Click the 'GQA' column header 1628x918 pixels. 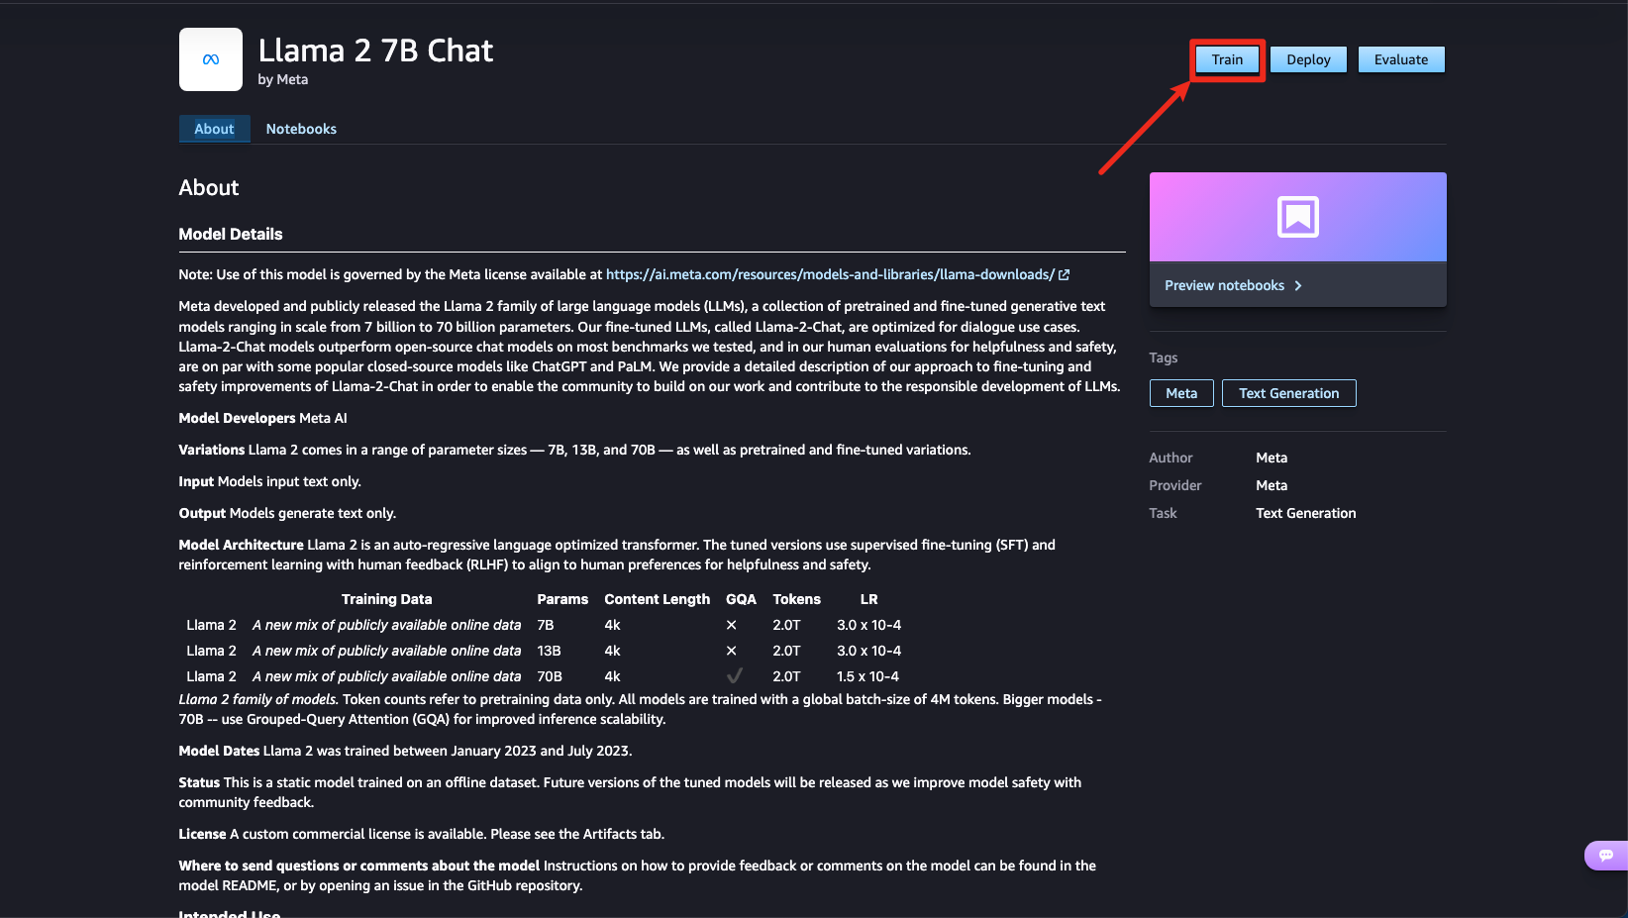[x=741, y=599]
